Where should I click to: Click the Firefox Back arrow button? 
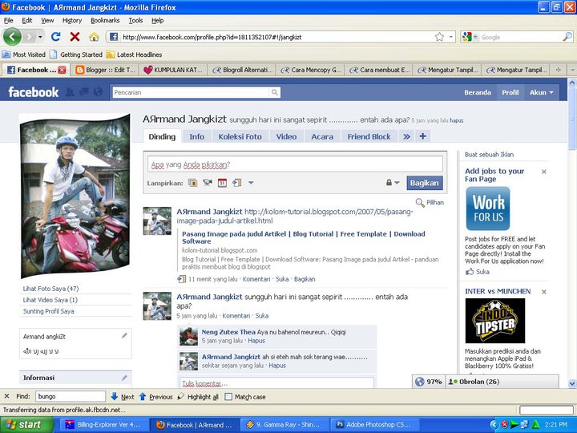pos(12,37)
